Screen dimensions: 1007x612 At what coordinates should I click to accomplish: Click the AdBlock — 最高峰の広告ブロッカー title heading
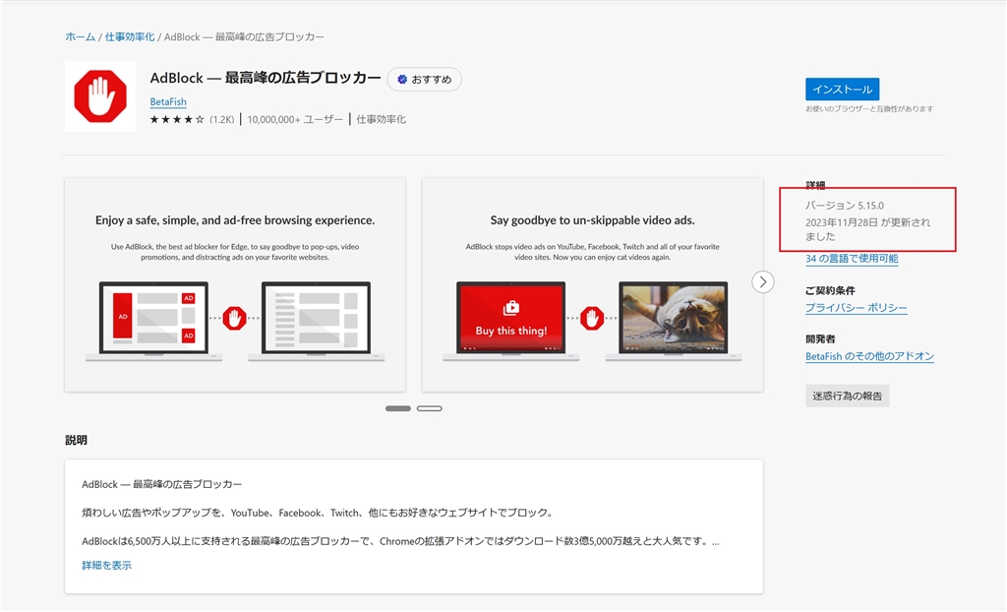point(266,79)
